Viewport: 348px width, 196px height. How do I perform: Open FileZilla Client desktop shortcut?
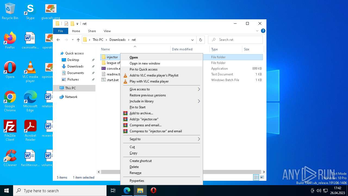tap(10, 131)
